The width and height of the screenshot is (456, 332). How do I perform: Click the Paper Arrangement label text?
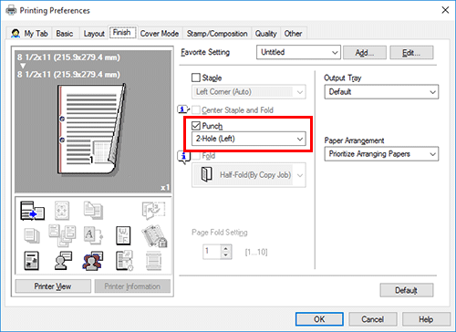point(354,140)
